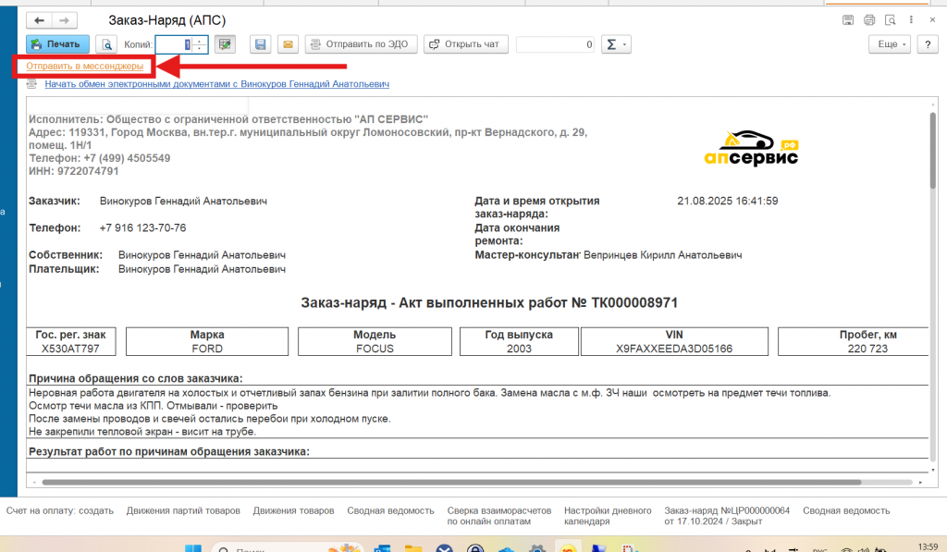Screen dimensions: 947x552
Task: Click the title bar preview icon
Action: (891, 19)
